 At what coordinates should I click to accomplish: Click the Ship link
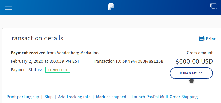[48, 97]
